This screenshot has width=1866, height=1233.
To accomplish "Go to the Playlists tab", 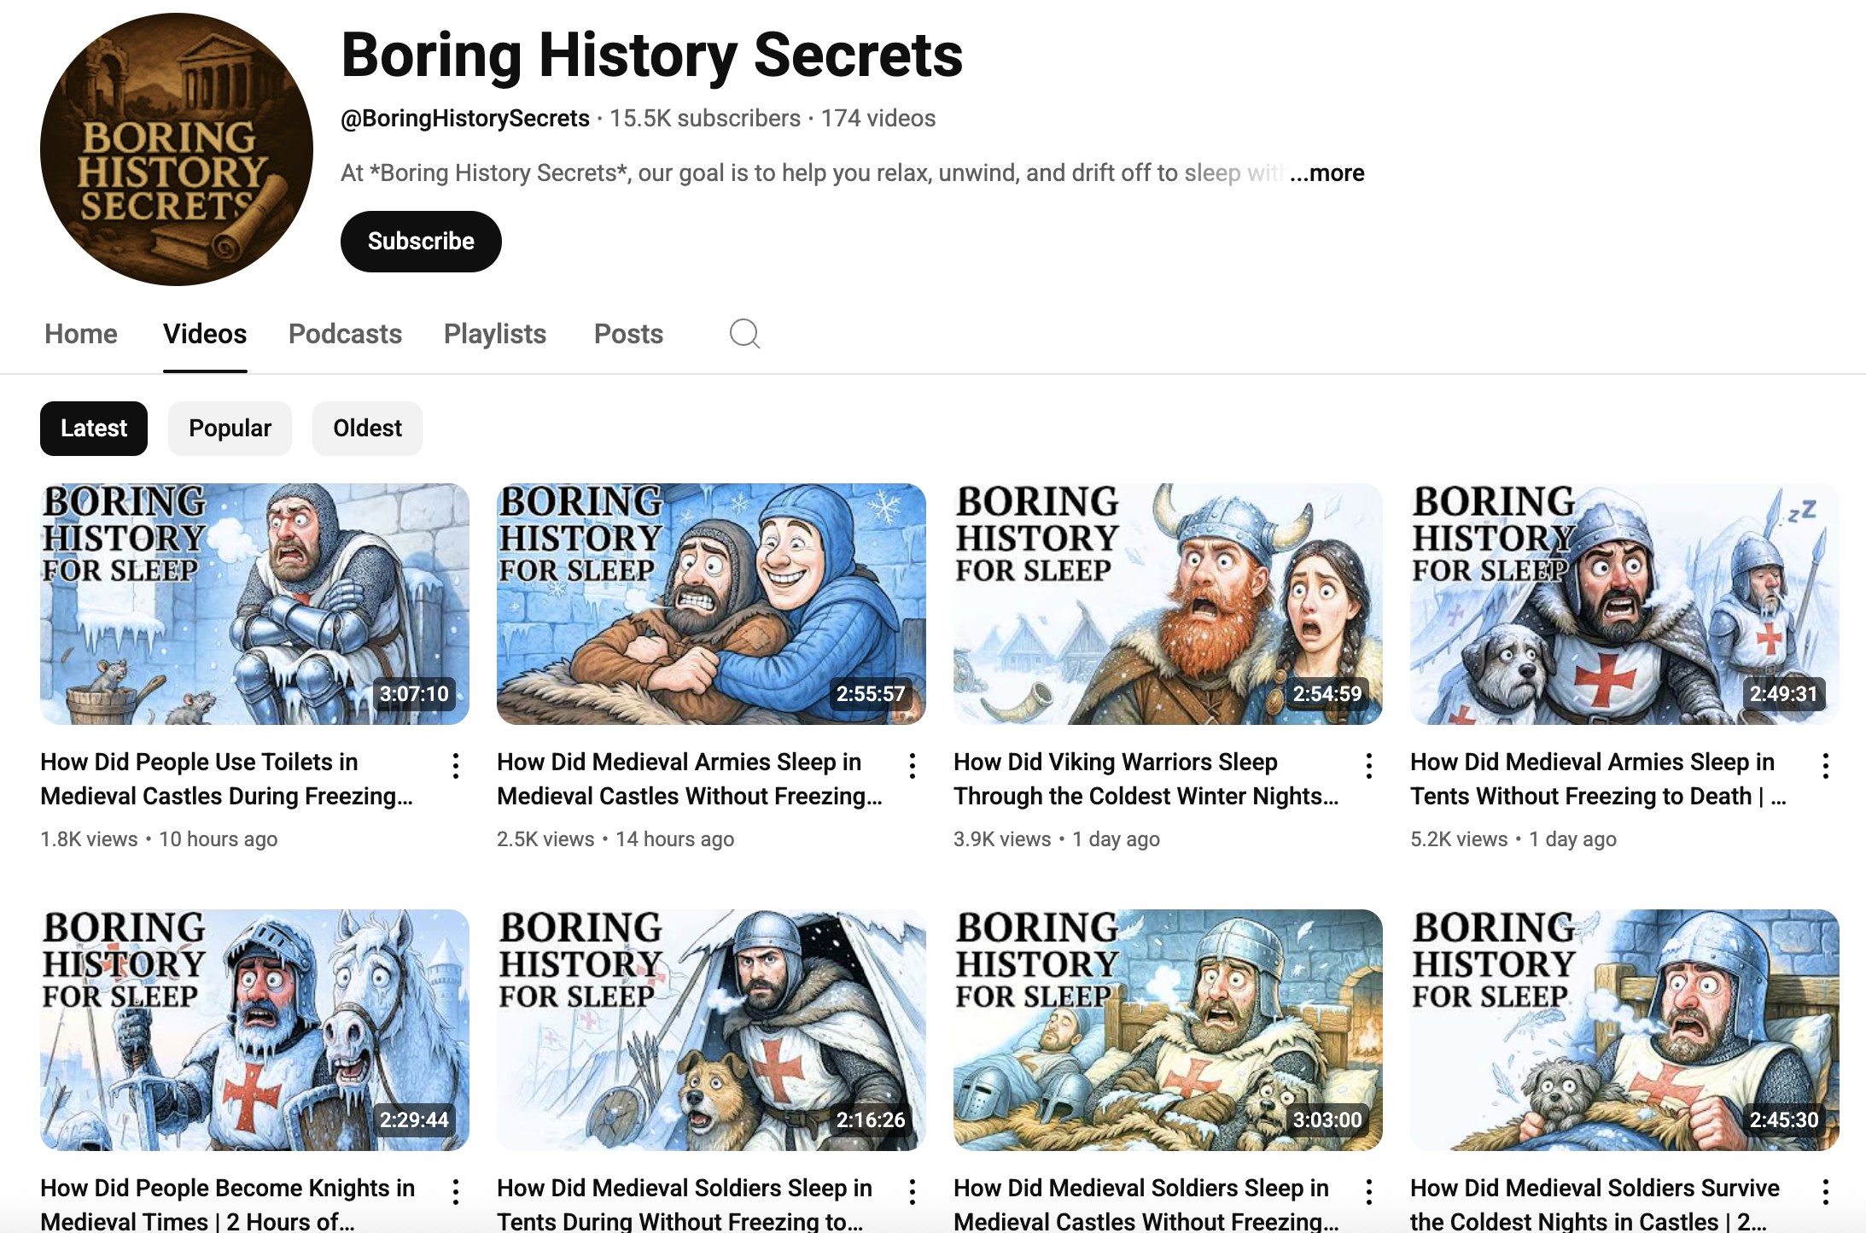I will point(495,334).
